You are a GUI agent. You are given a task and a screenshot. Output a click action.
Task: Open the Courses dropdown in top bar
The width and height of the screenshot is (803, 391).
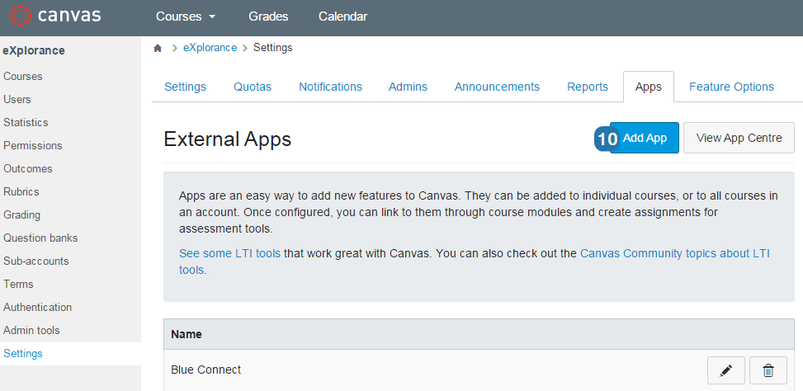(186, 16)
